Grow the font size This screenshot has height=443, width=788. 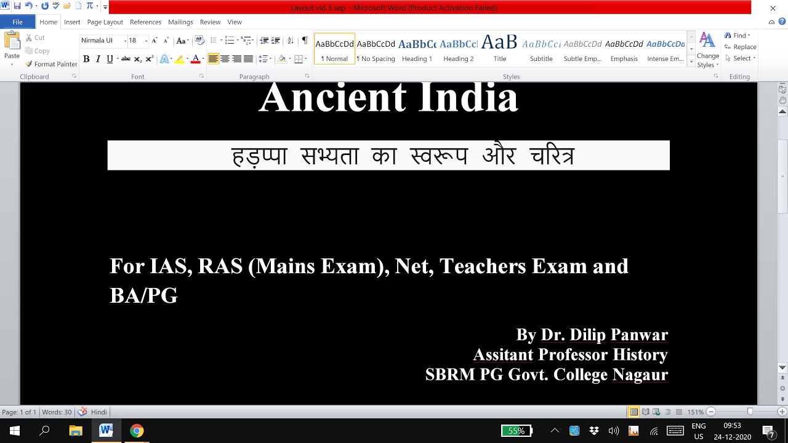coord(155,41)
